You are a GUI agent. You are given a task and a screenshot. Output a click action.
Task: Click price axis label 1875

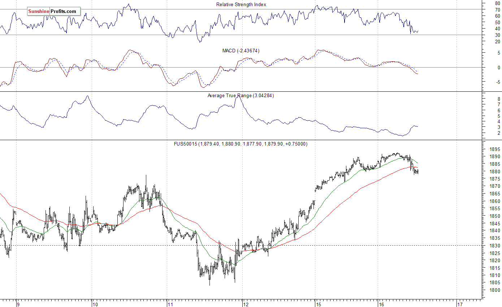[x=495, y=179]
